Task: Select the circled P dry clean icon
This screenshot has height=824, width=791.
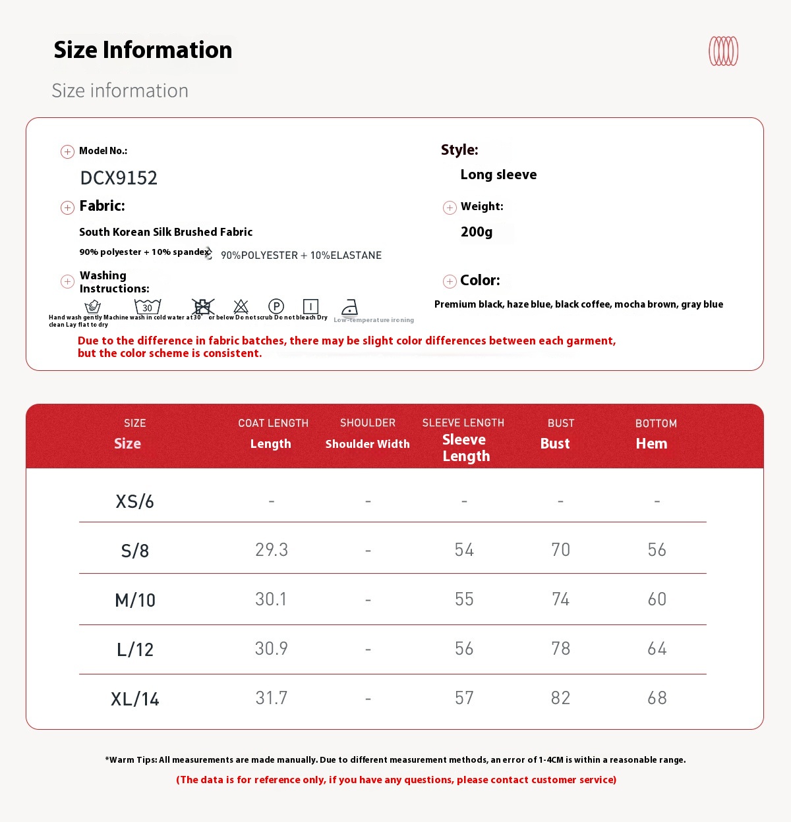Action: [x=276, y=306]
